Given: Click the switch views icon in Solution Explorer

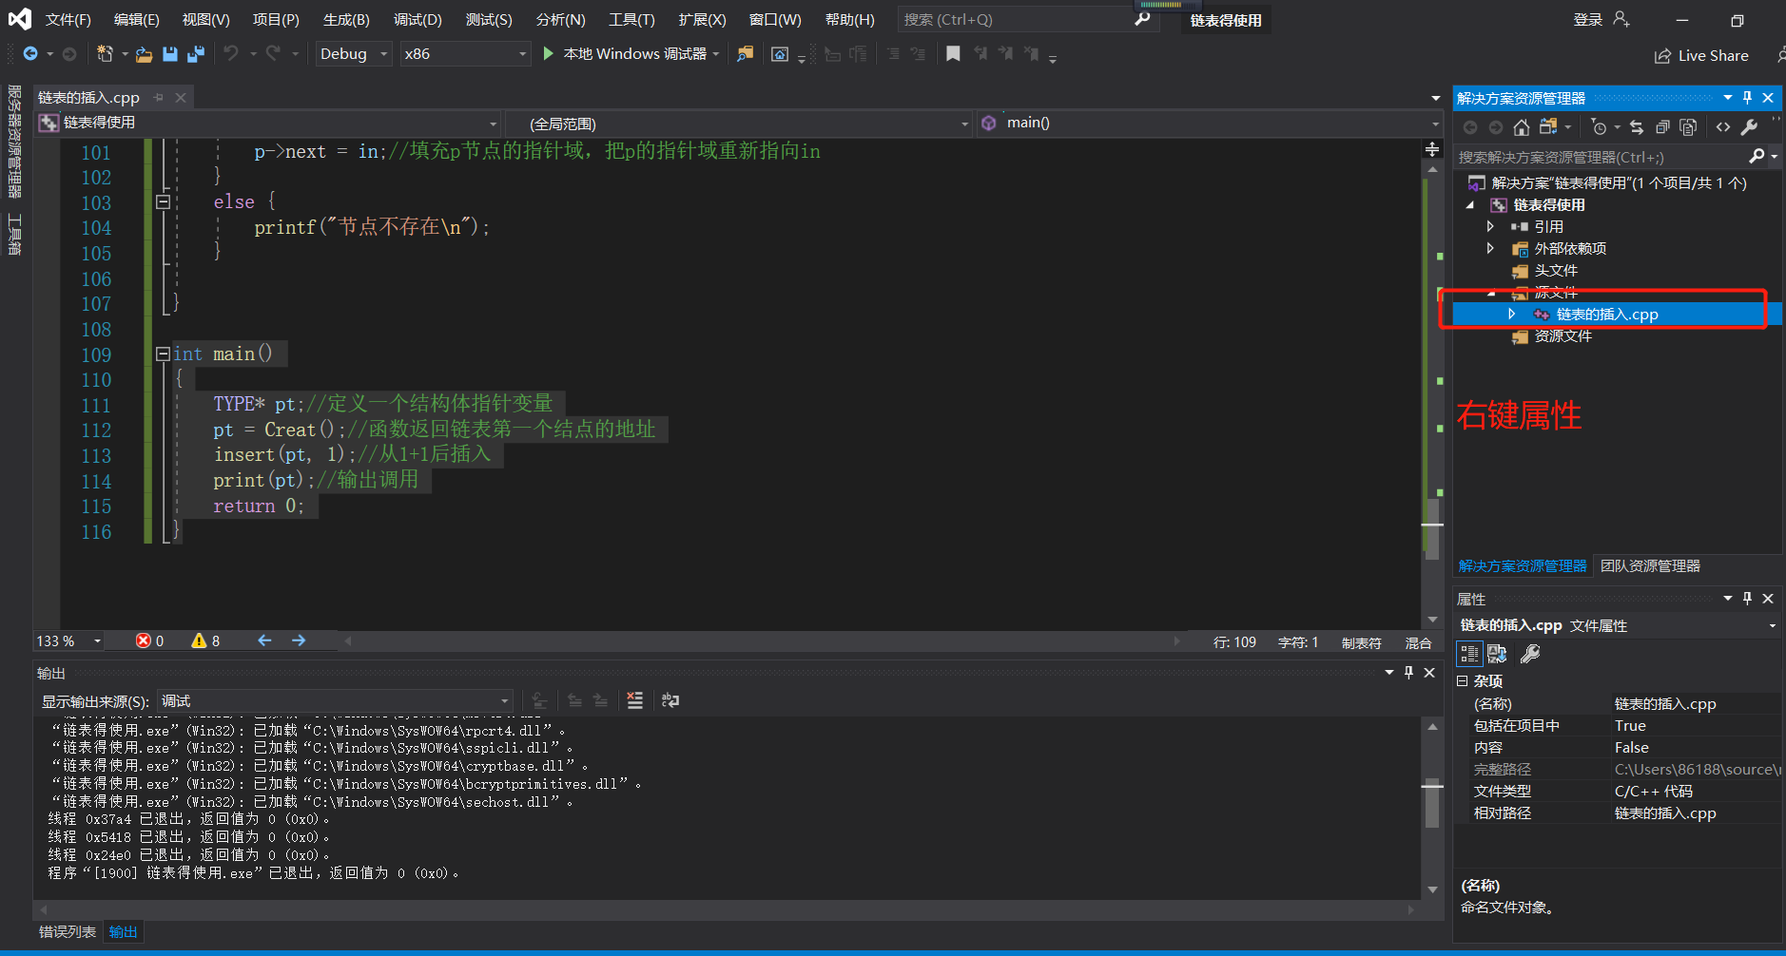Looking at the screenshot, I should (x=1548, y=127).
